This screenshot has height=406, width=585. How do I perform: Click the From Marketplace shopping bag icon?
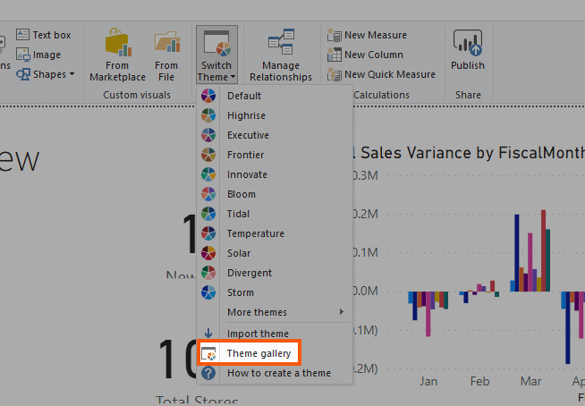coord(118,42)
